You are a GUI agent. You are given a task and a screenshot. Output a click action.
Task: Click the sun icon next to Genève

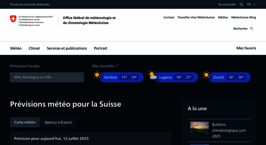pos(97,75)
